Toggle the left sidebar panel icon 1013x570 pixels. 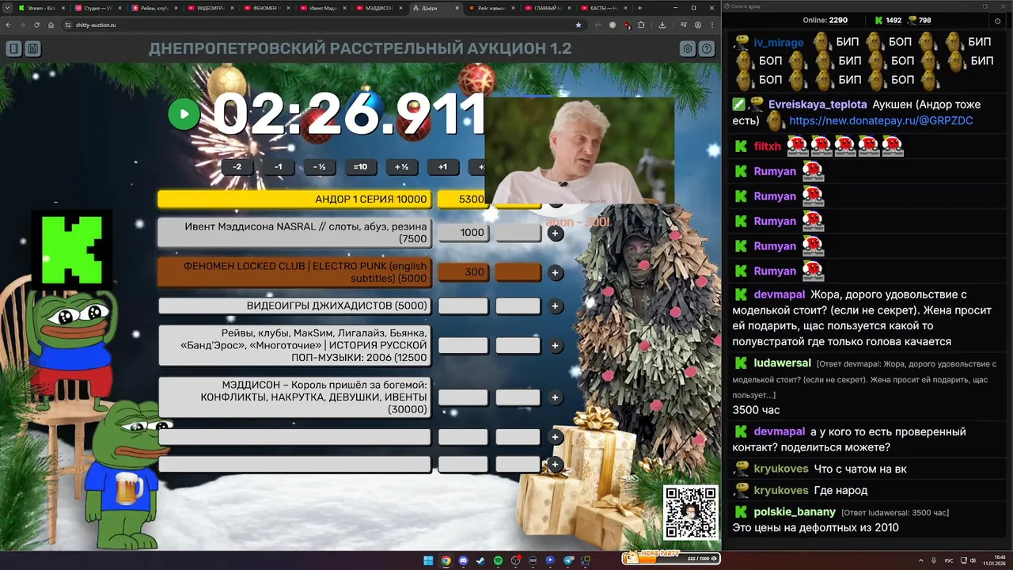point(13,49)
